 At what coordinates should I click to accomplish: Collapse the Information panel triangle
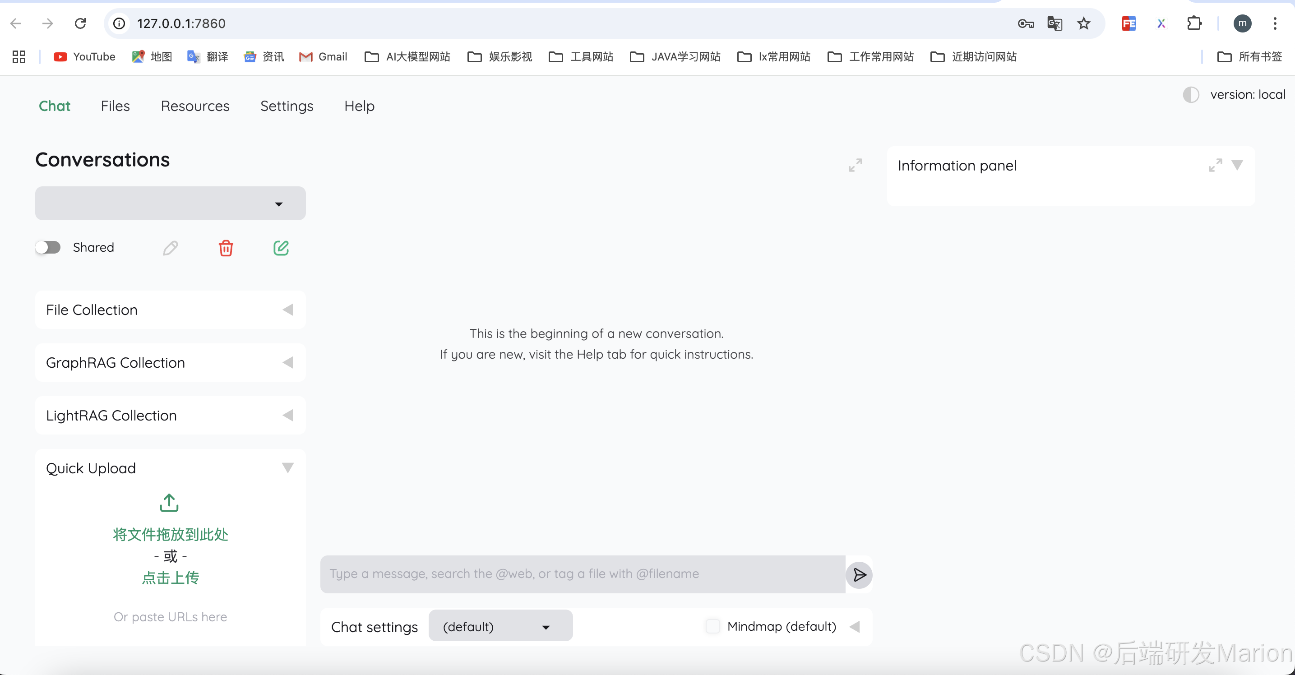[x=1237, y=165]
